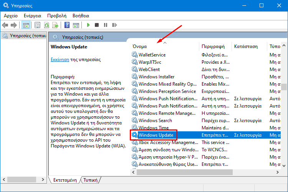This screenshot has width=288, height=192.
Task: Start the service with green play icon
Action: pos(88,25)
